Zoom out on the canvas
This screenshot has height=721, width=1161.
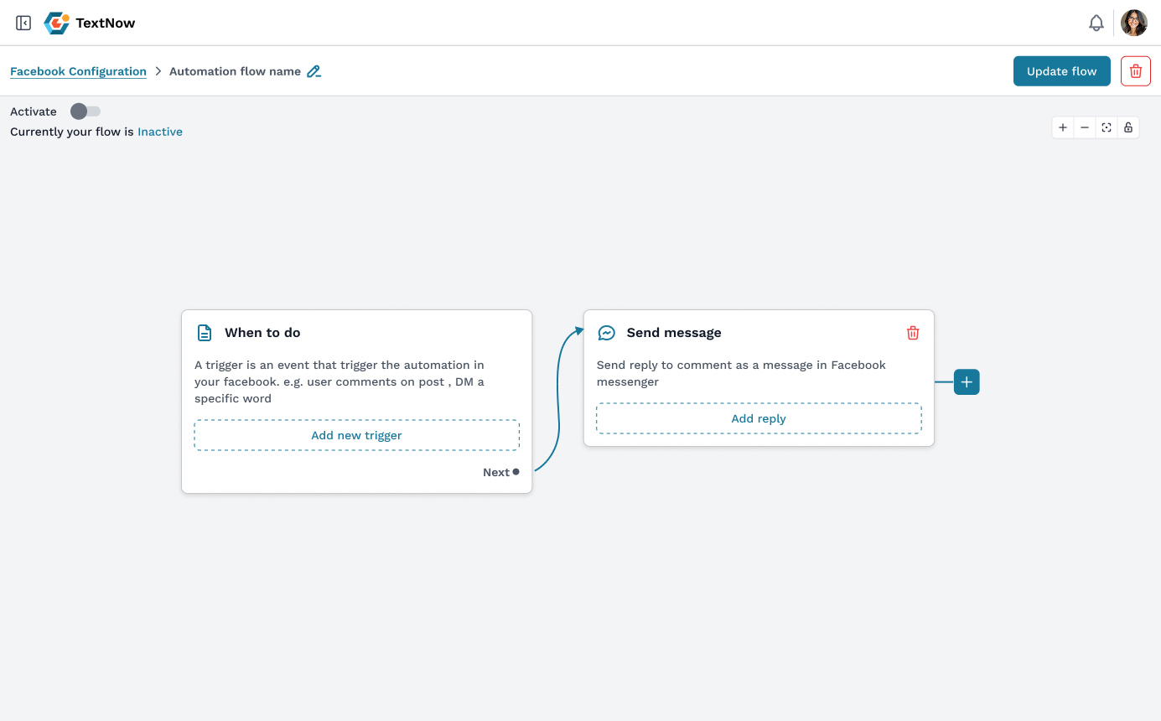tap(1085, 127)
